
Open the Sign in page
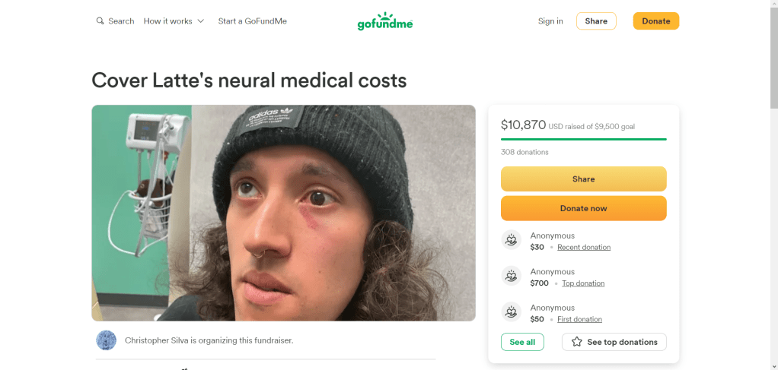click(x=550, y=21)
